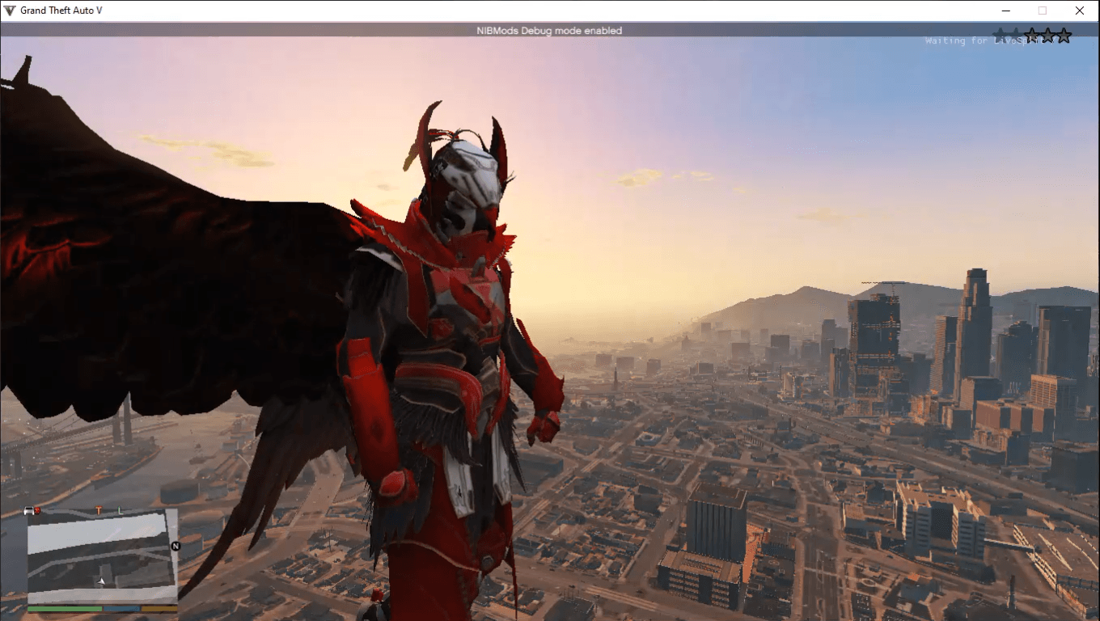Image resolution: width=1100 pixels, height=621 pixels.
Task: Click the Grand Theft Auto V window icon
Action: point(10,11)
